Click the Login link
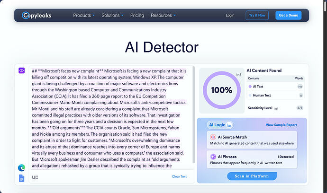327x193 pixels. tap(230, 16)
